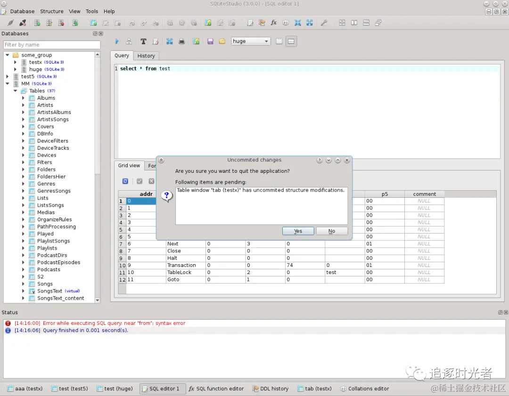
Task: Click the database tree scroll-down arrow
Action: coord(98,300)
